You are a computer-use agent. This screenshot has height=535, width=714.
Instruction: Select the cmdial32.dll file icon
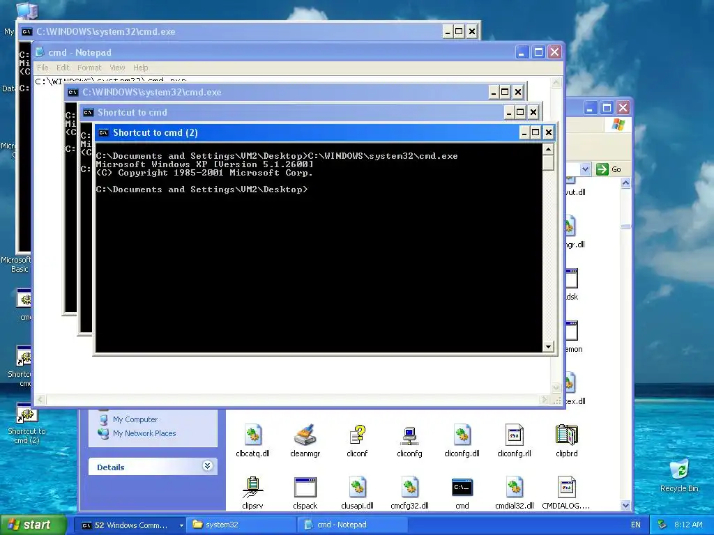tap(514, 487)
